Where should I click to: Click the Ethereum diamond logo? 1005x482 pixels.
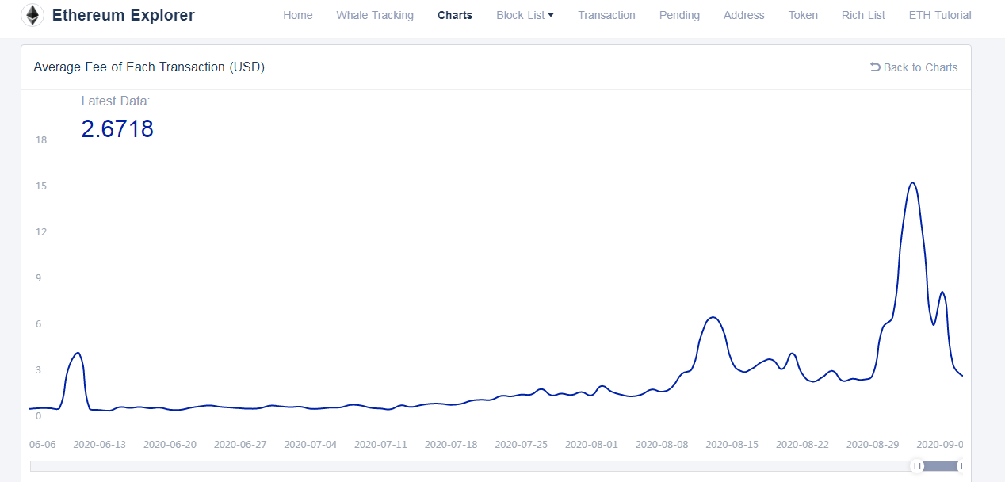[x=32, y=15]
